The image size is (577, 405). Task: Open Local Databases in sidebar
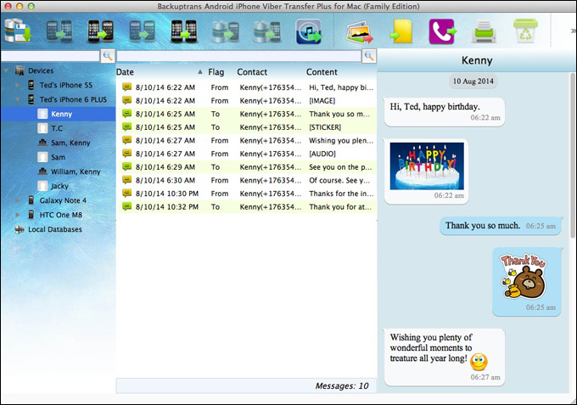(x=55, y=229)
